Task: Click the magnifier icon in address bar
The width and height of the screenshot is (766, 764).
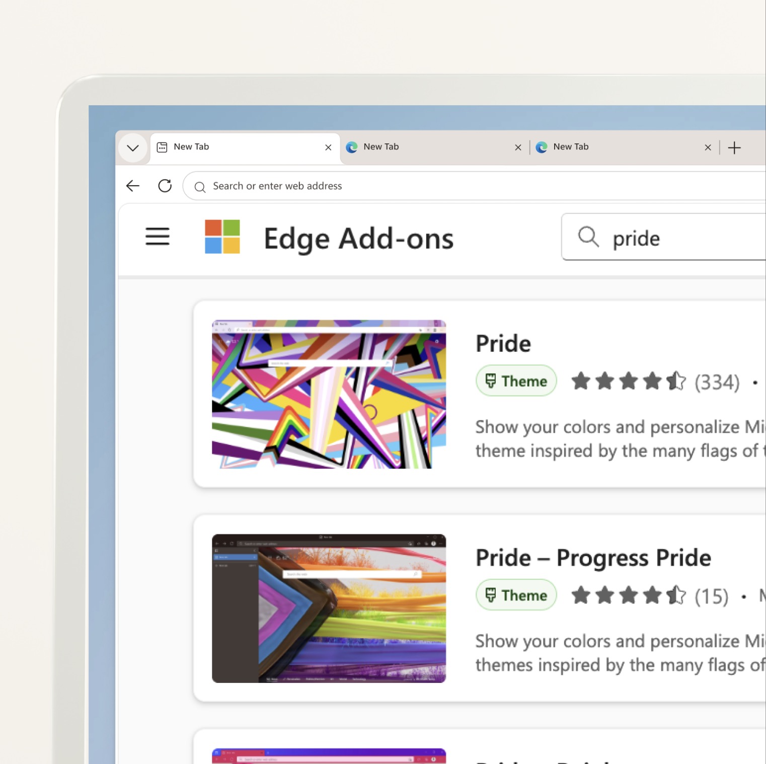Action: coord(200,187)
